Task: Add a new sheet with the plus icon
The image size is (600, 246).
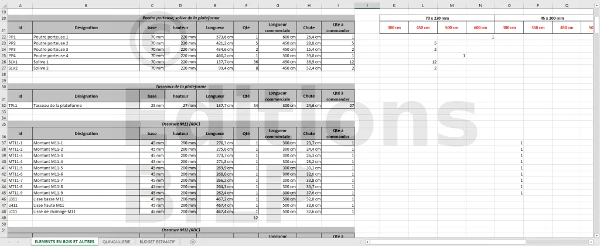Action: [193, 241]
